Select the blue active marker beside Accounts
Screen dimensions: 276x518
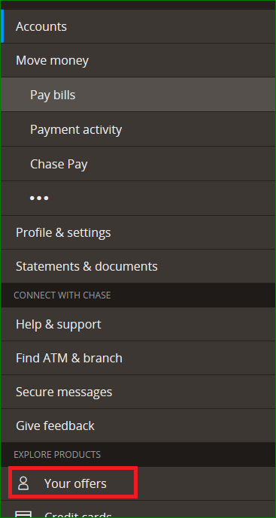point(2,26)
